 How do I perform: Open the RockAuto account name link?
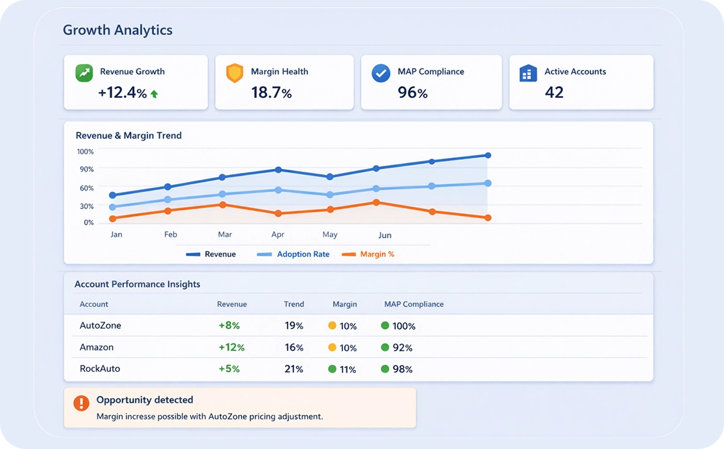[100, 369]
